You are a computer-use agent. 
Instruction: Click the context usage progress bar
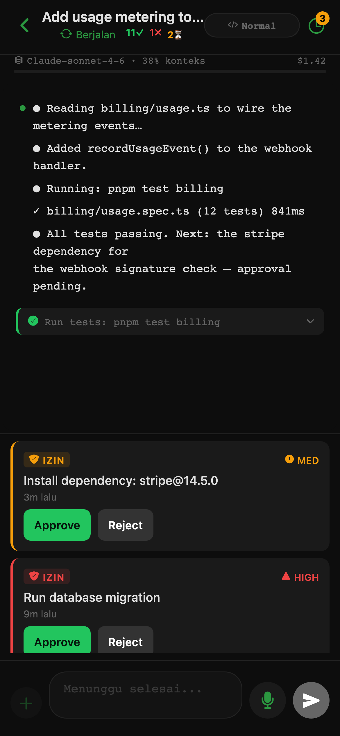(170, 72)
